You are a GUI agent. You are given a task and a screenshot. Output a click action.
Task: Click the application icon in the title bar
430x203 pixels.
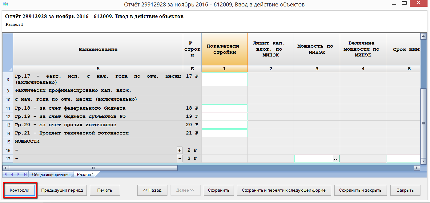coord(5,4)
